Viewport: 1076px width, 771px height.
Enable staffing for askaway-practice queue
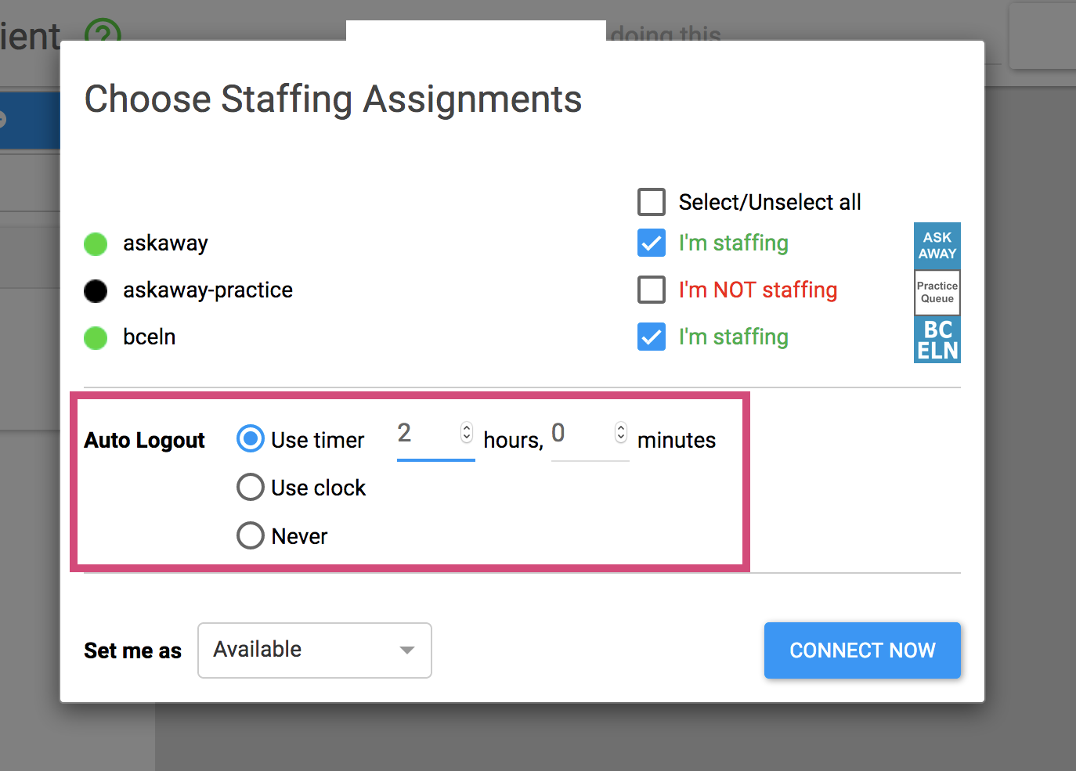point(652,290)
